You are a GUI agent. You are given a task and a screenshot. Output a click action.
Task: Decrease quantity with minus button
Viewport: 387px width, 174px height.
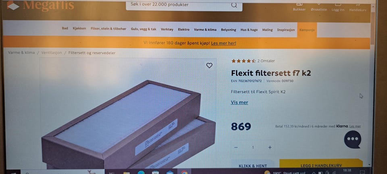click(x=236, y=147)
